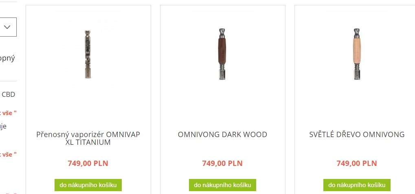Click the 749,00 PLN price under OMNIVONG DARK WOOD
This screenshot has height=194, width=415.
click(x=222, y=163)
